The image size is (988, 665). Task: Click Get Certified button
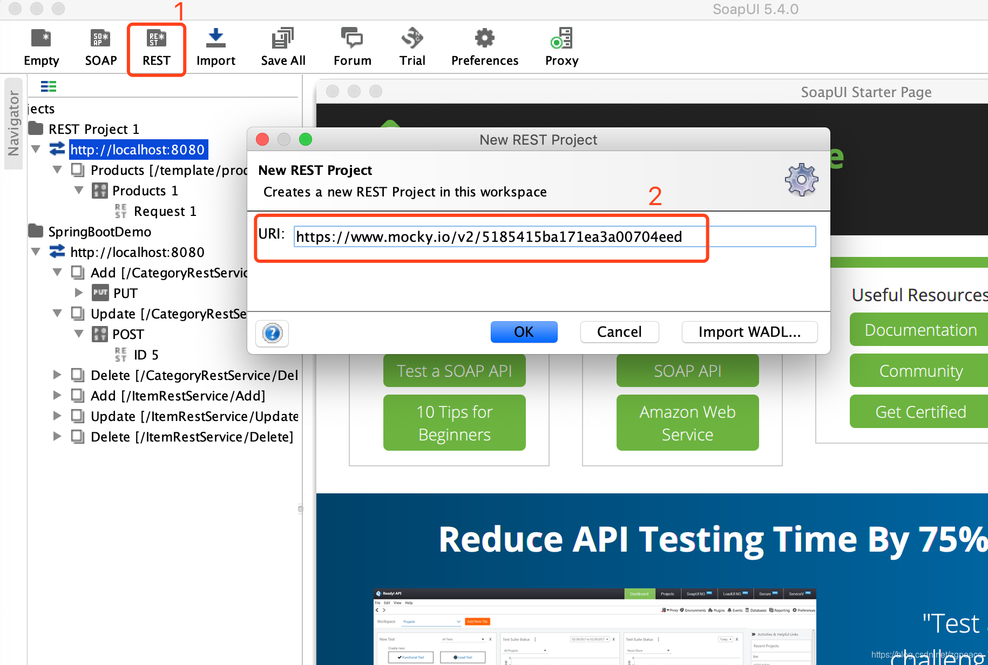pos(920,411)
